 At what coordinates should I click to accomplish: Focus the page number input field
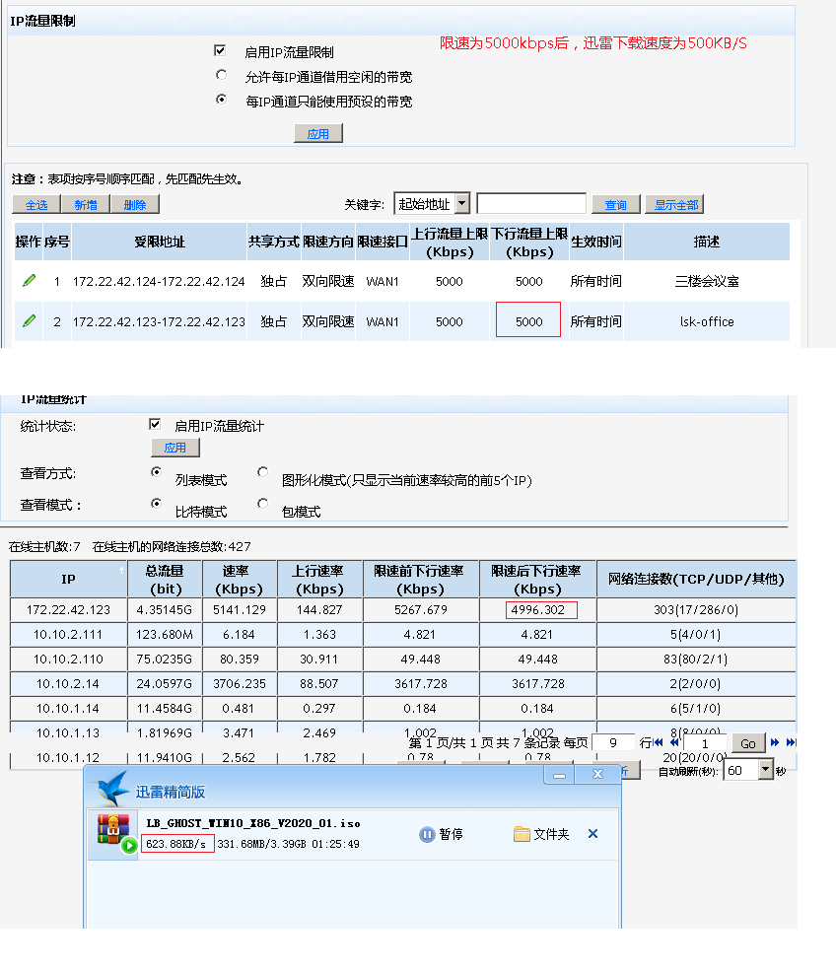click(x=705, y=742)
